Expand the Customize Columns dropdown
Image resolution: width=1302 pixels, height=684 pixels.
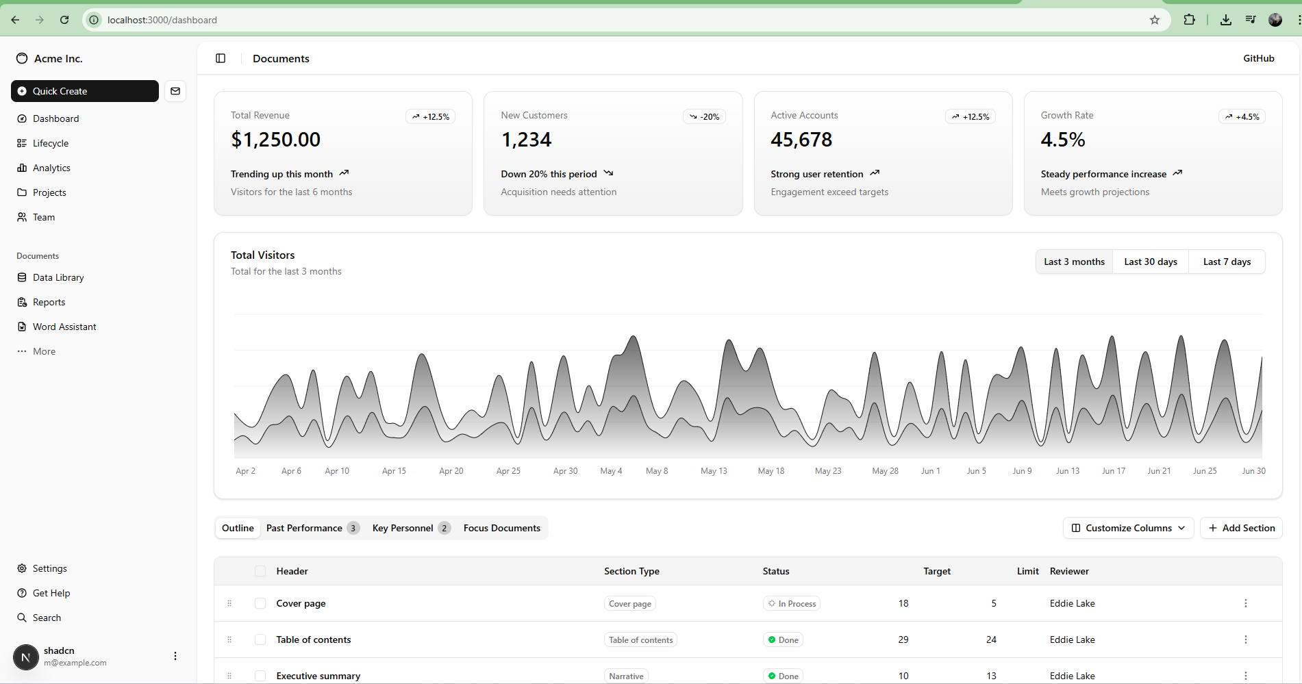click(1128, 528)
